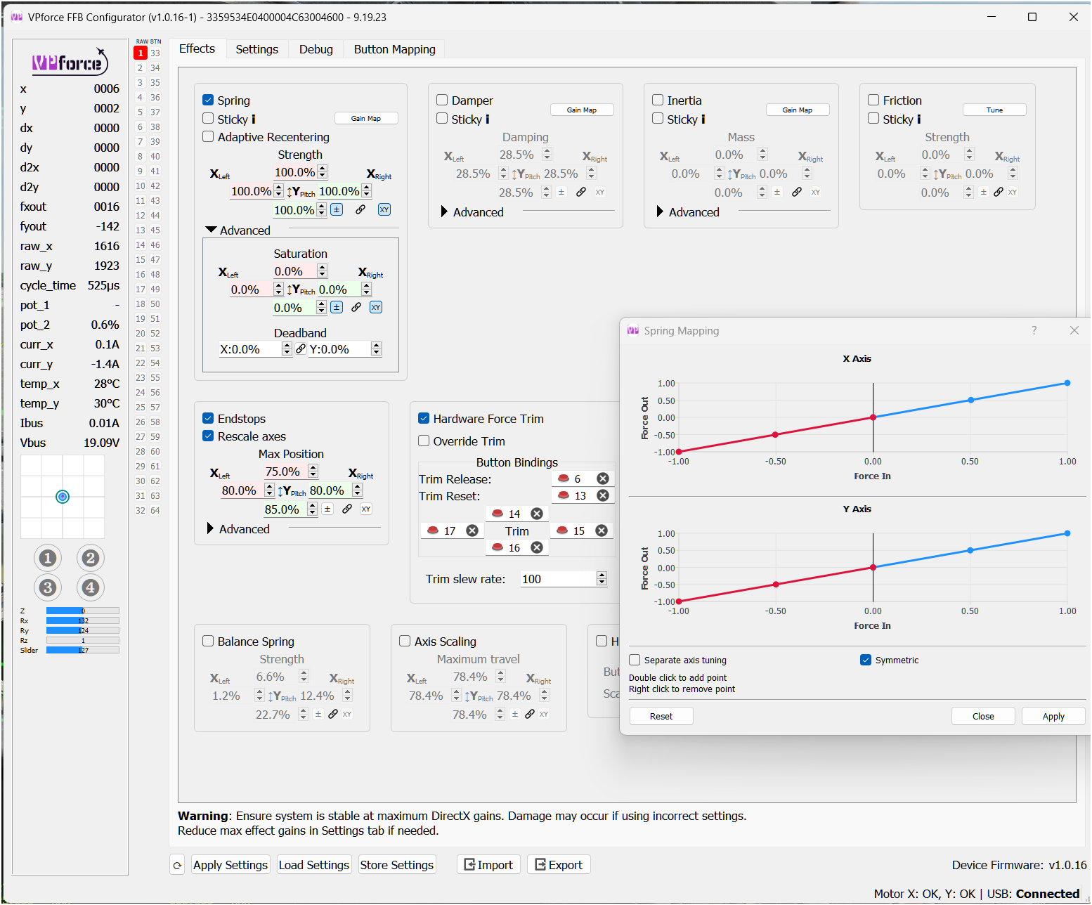Toggle the ± button in Spring Saturation
Image resolution: width=1092 pixels, height=905 pixels.
337,307
